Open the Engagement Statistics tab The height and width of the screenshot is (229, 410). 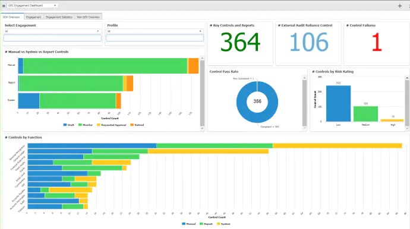59,17
